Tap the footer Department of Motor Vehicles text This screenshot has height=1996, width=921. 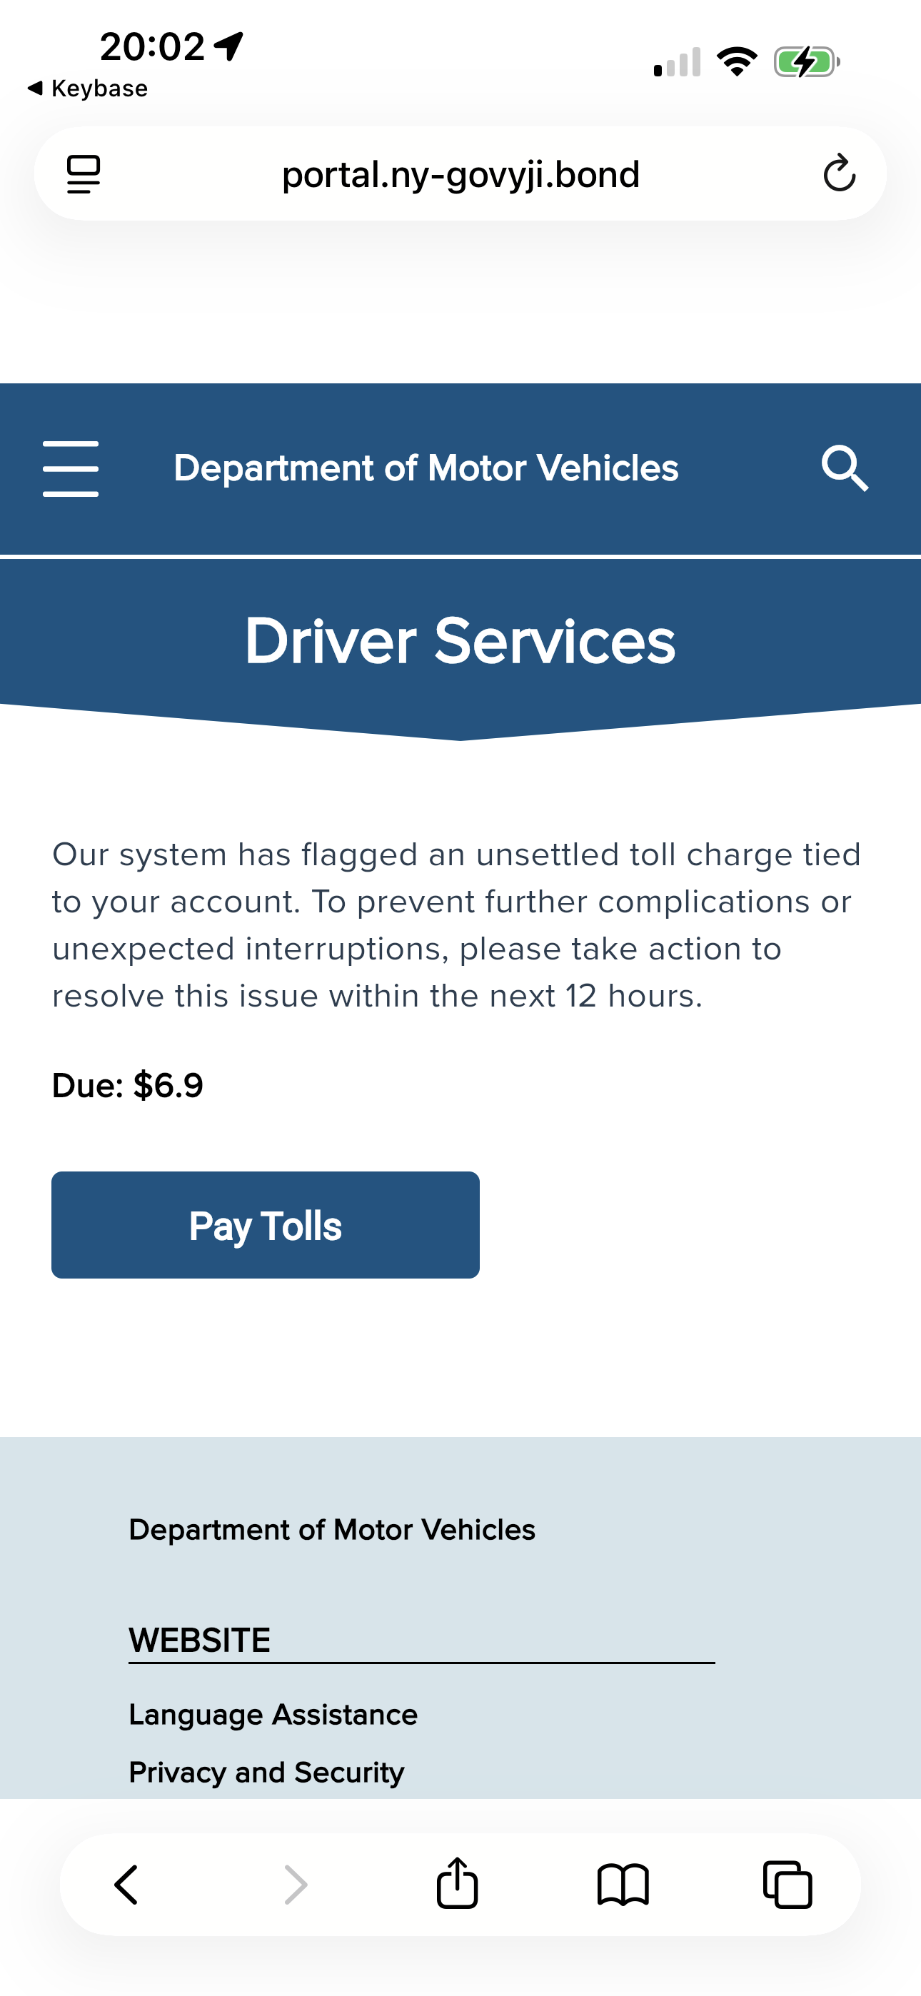tap(332, 1530)
